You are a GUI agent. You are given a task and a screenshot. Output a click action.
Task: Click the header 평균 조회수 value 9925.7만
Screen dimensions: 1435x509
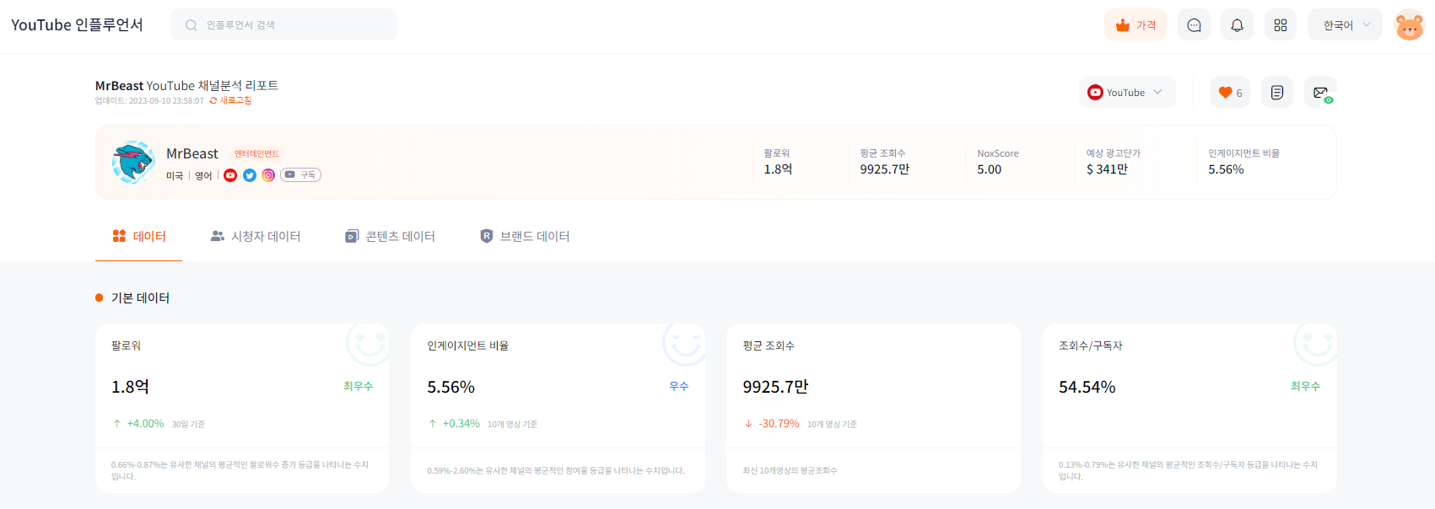coord(885,169)
